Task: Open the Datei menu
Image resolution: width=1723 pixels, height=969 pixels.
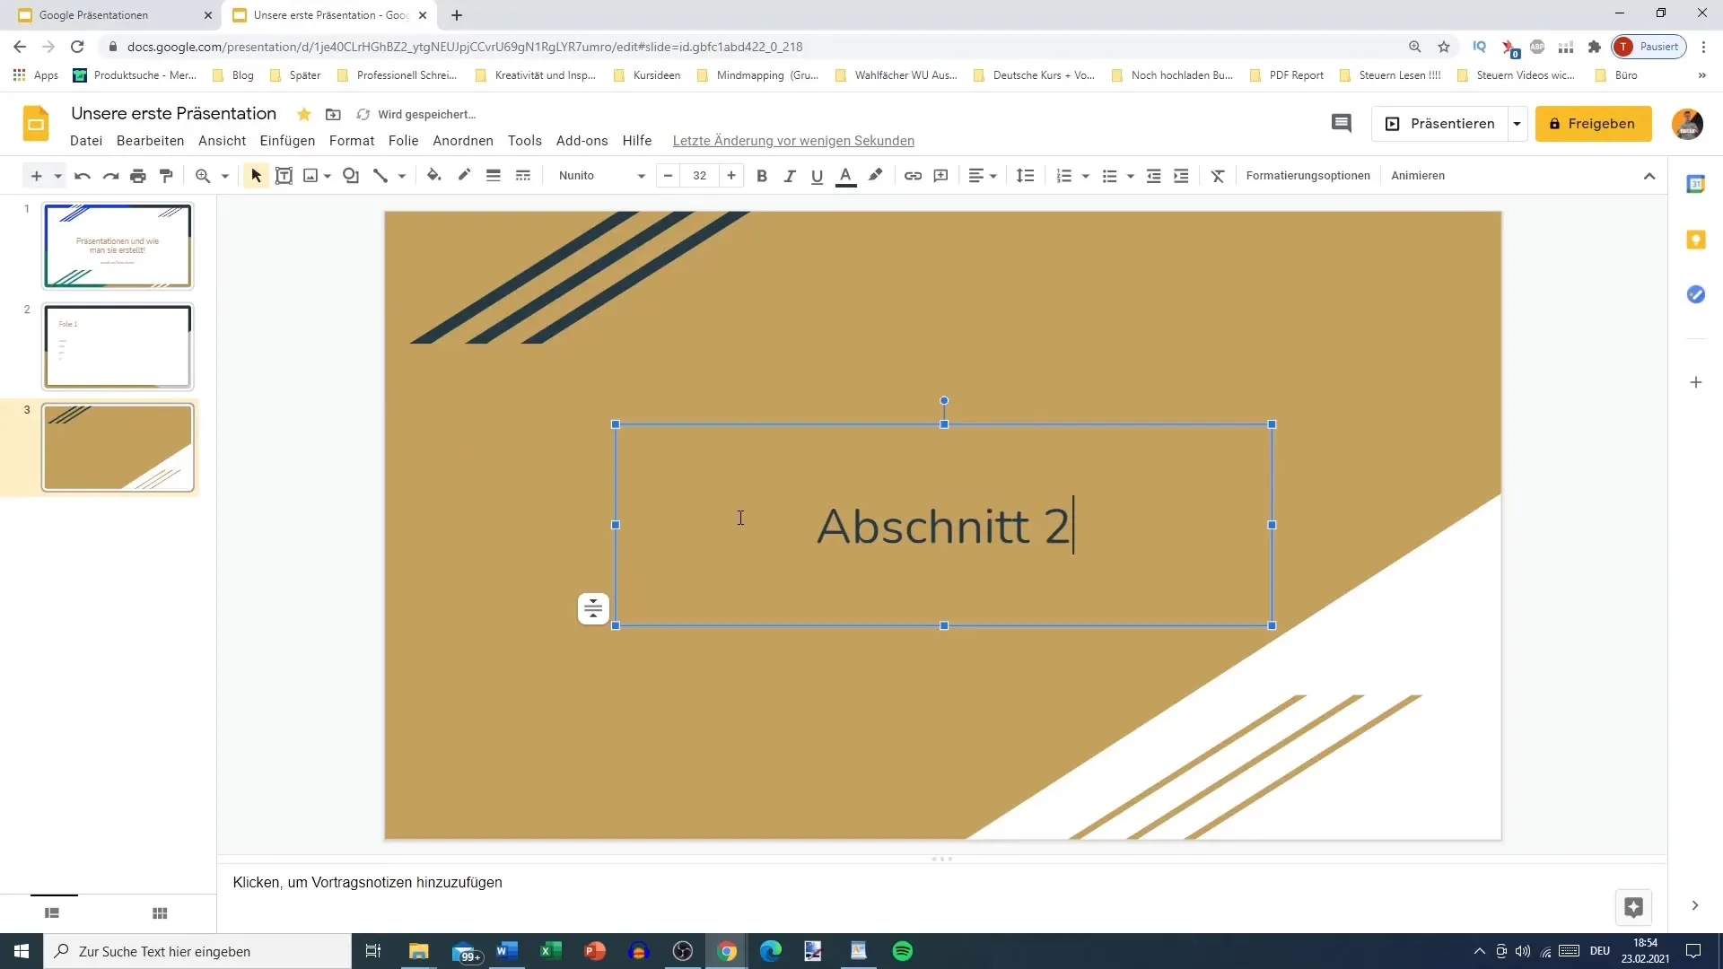Action: point(86,141)
